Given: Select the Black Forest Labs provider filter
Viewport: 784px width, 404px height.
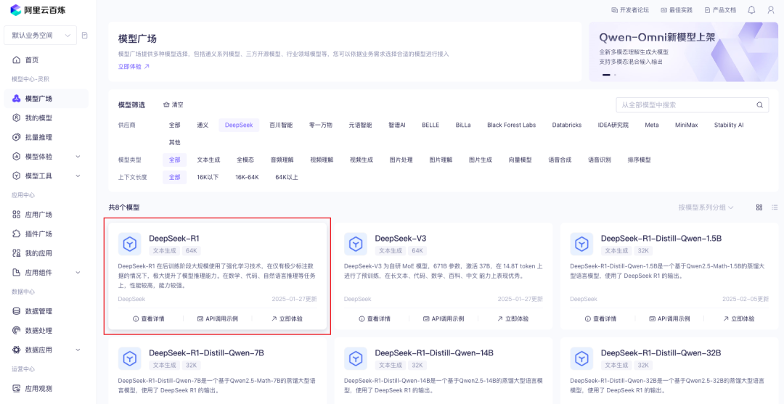Looking at the screenshot, I should click(x=512, y=125).
